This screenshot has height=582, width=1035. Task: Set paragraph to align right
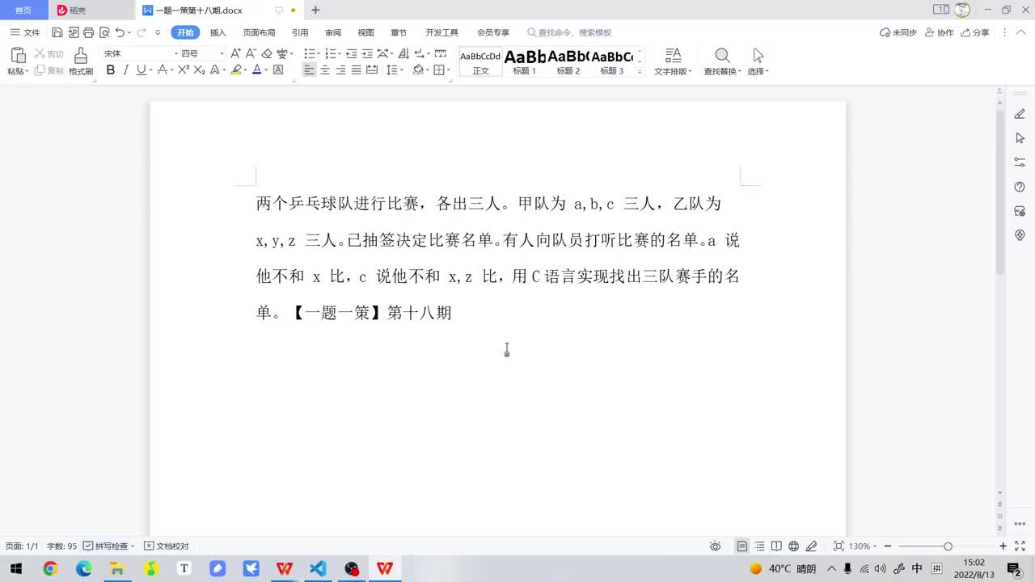pos(340,70)
